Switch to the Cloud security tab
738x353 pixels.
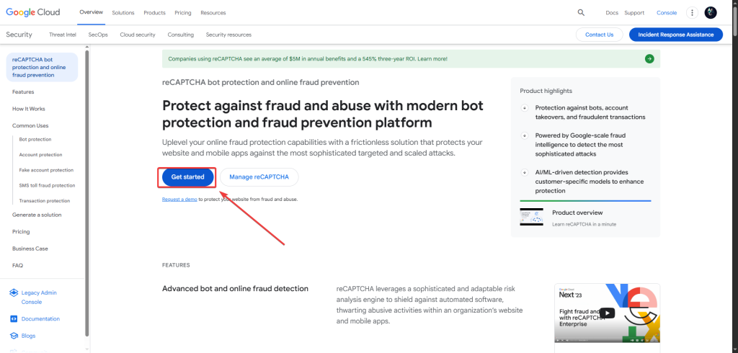click(x=137, y=35)
